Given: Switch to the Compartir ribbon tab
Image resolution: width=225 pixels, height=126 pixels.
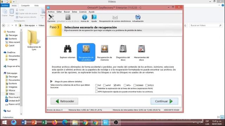Looking at the screenshot, I should point(25,6).
